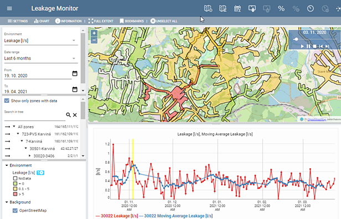The height and width of the screenshot is (219, 341).
Task: Collapse the 30501-Karviná tree node
Action: click(x=25, y=148)
